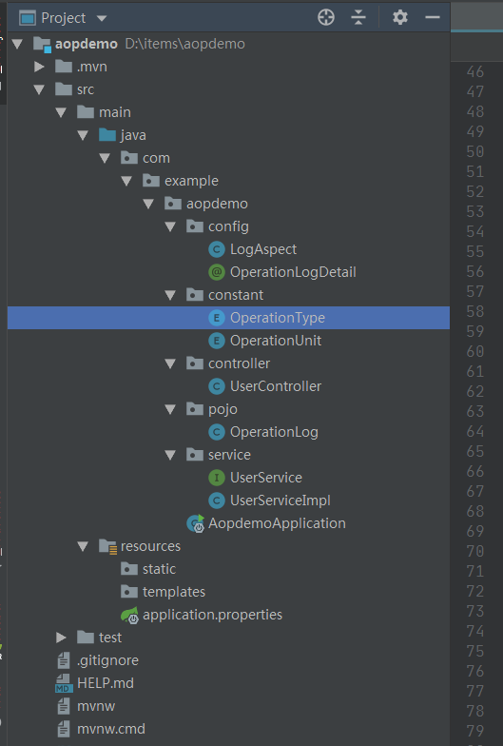Image resolution: width=503 pixels, height=746 pixels.
Task: Collapse the main folder arrow
Action: point(61,112)
